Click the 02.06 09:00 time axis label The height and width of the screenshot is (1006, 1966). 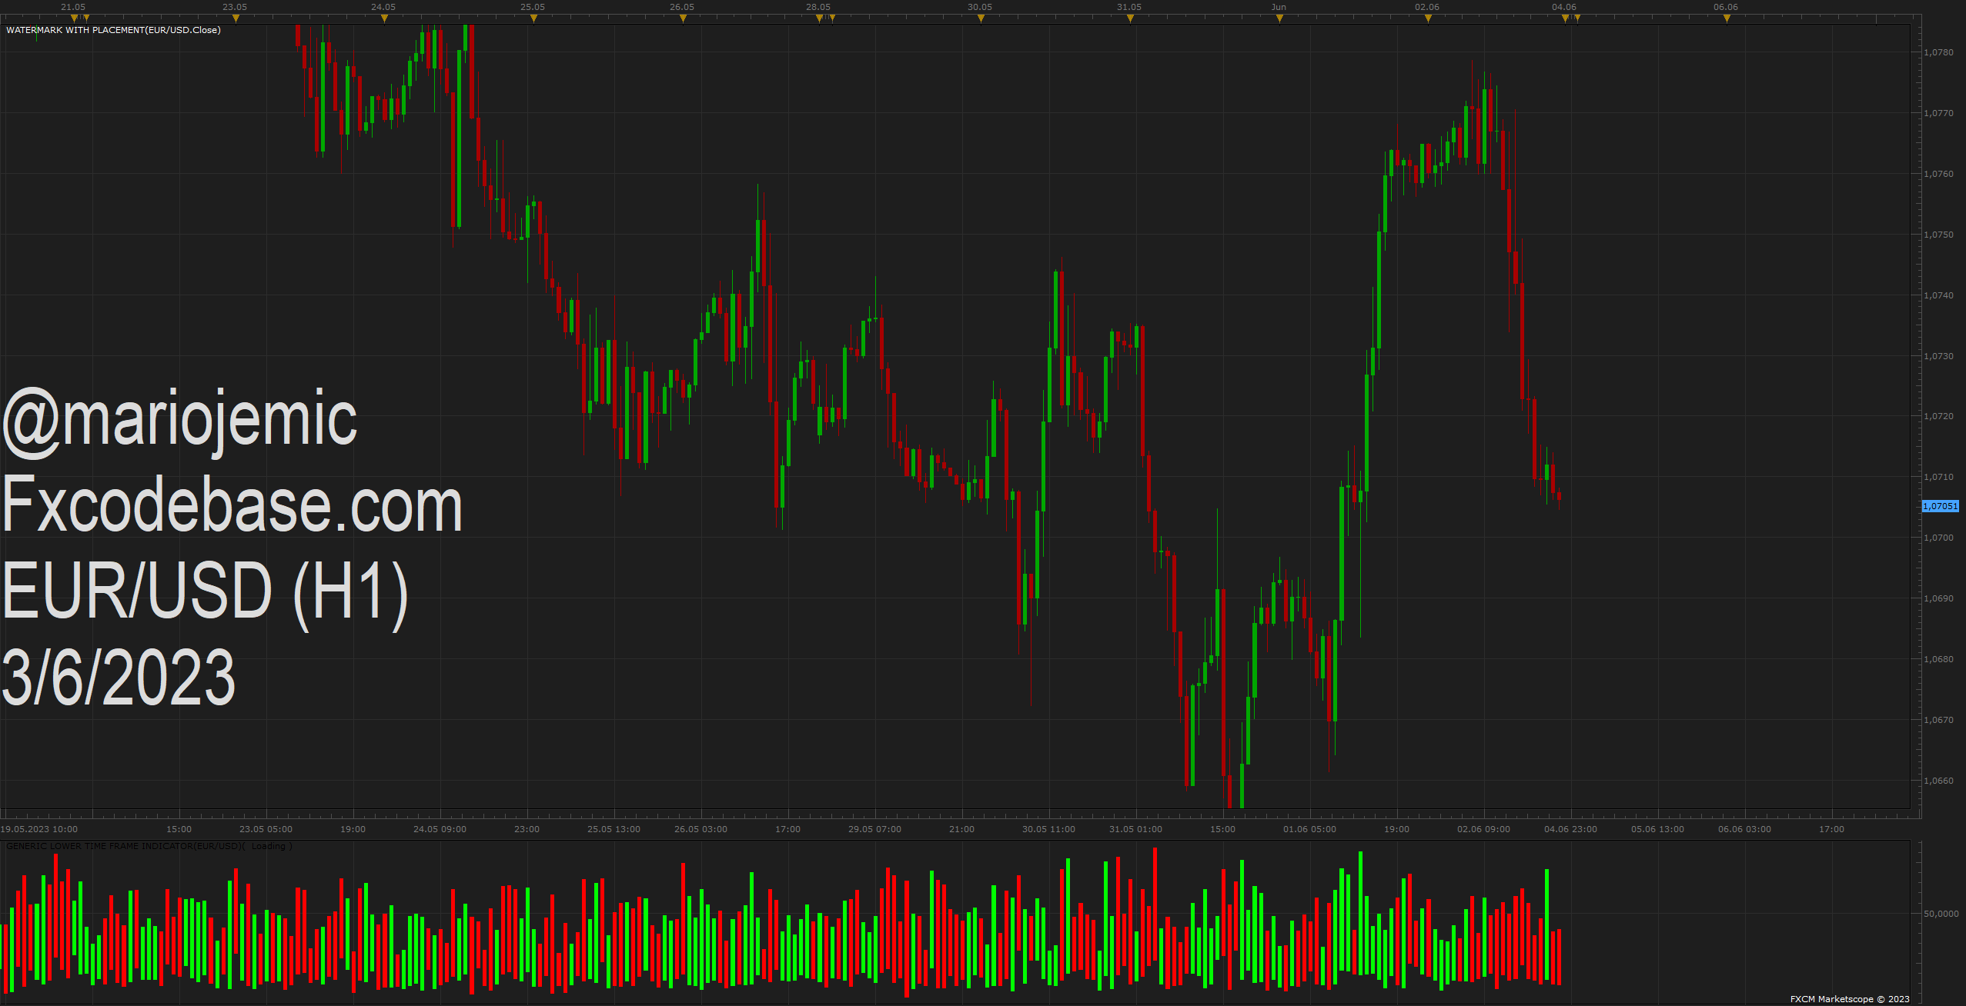pos(1483,829)
